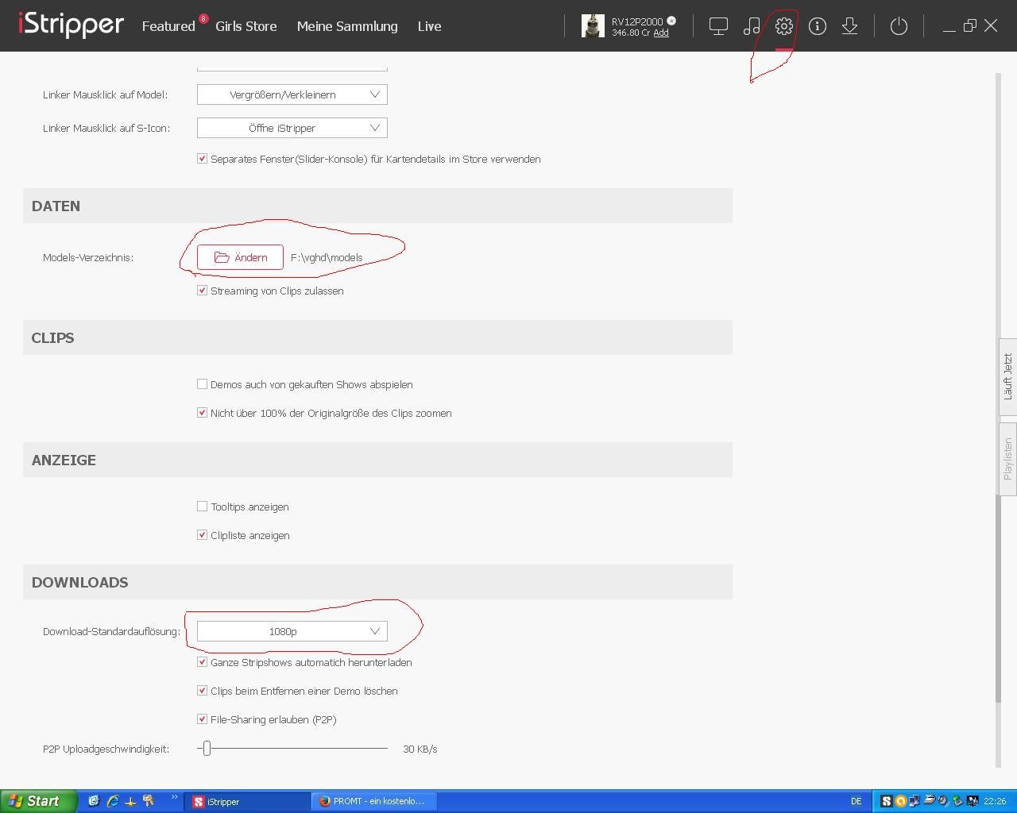Image resolution: width=1017 pixels, height=813 pixels.
Task: Toggle Nicht über 100% zoomen checkbox
Action: (x=202, y=412)
